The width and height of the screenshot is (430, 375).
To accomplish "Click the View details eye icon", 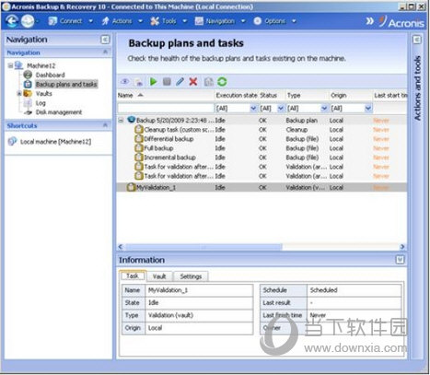I will point(124,82).
